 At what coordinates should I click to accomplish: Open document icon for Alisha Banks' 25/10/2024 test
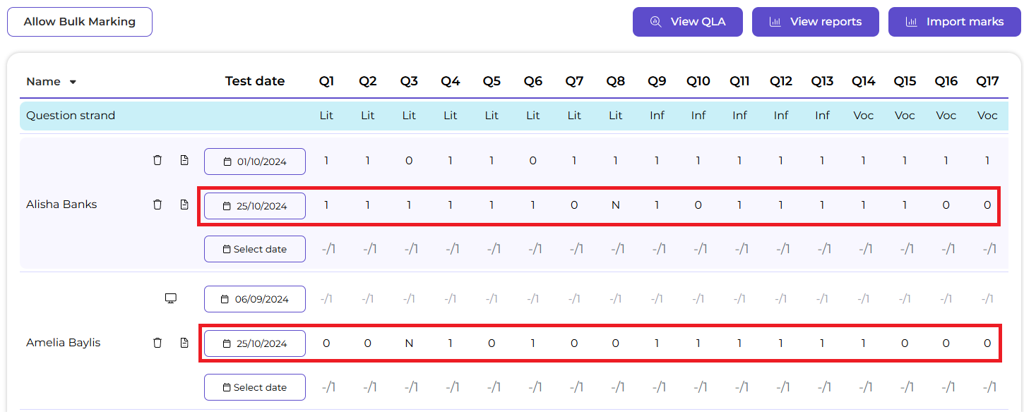[184, 205]
